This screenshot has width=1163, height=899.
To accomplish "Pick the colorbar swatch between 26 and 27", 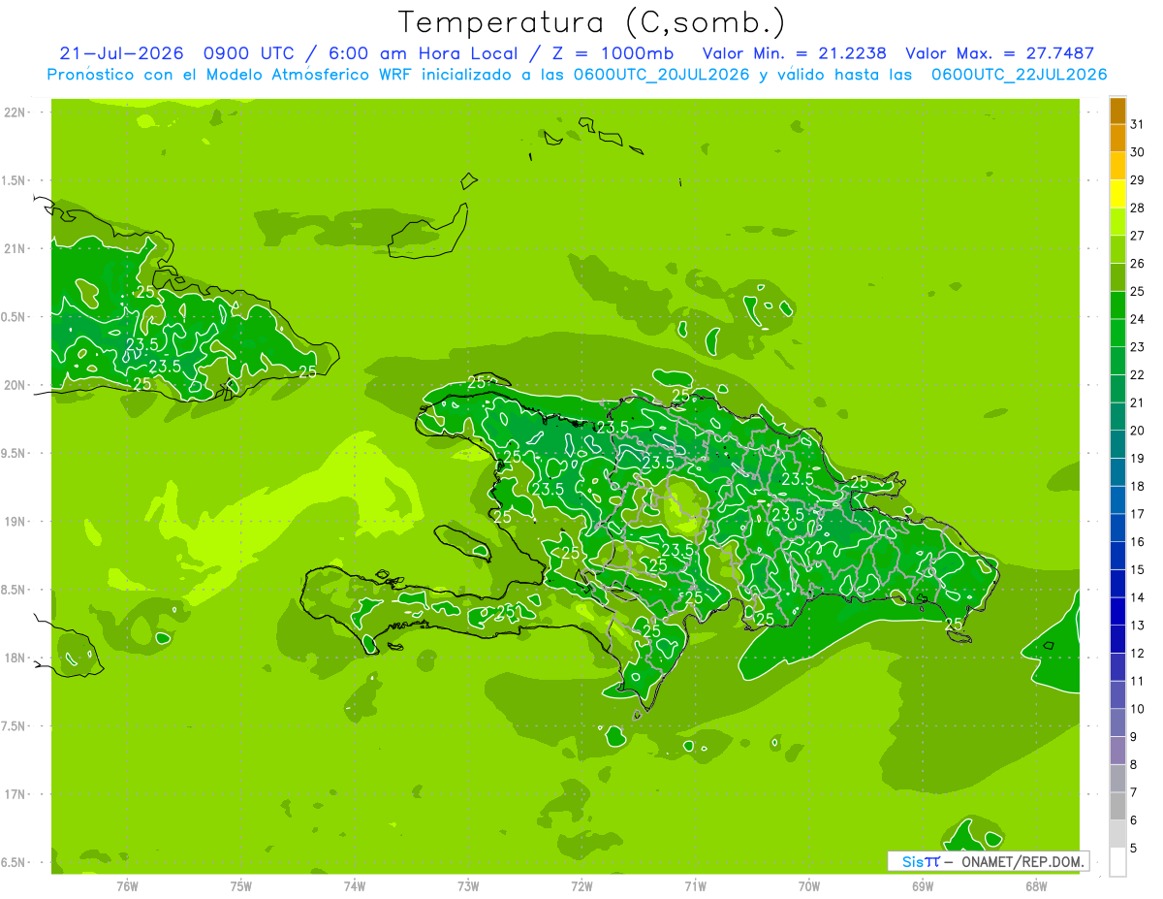I will [1117, 249].
